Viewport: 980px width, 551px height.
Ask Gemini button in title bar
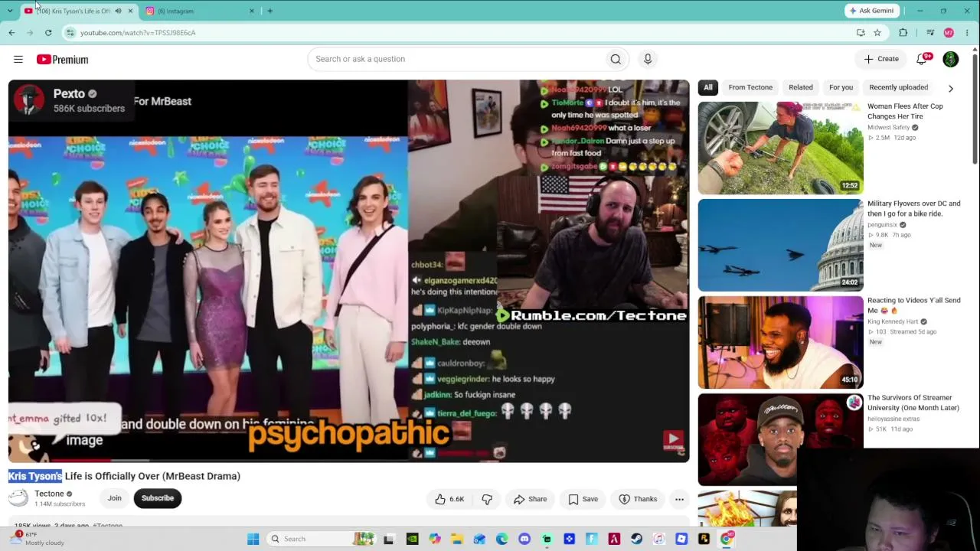pyautogui.click(x=871, y=11)
